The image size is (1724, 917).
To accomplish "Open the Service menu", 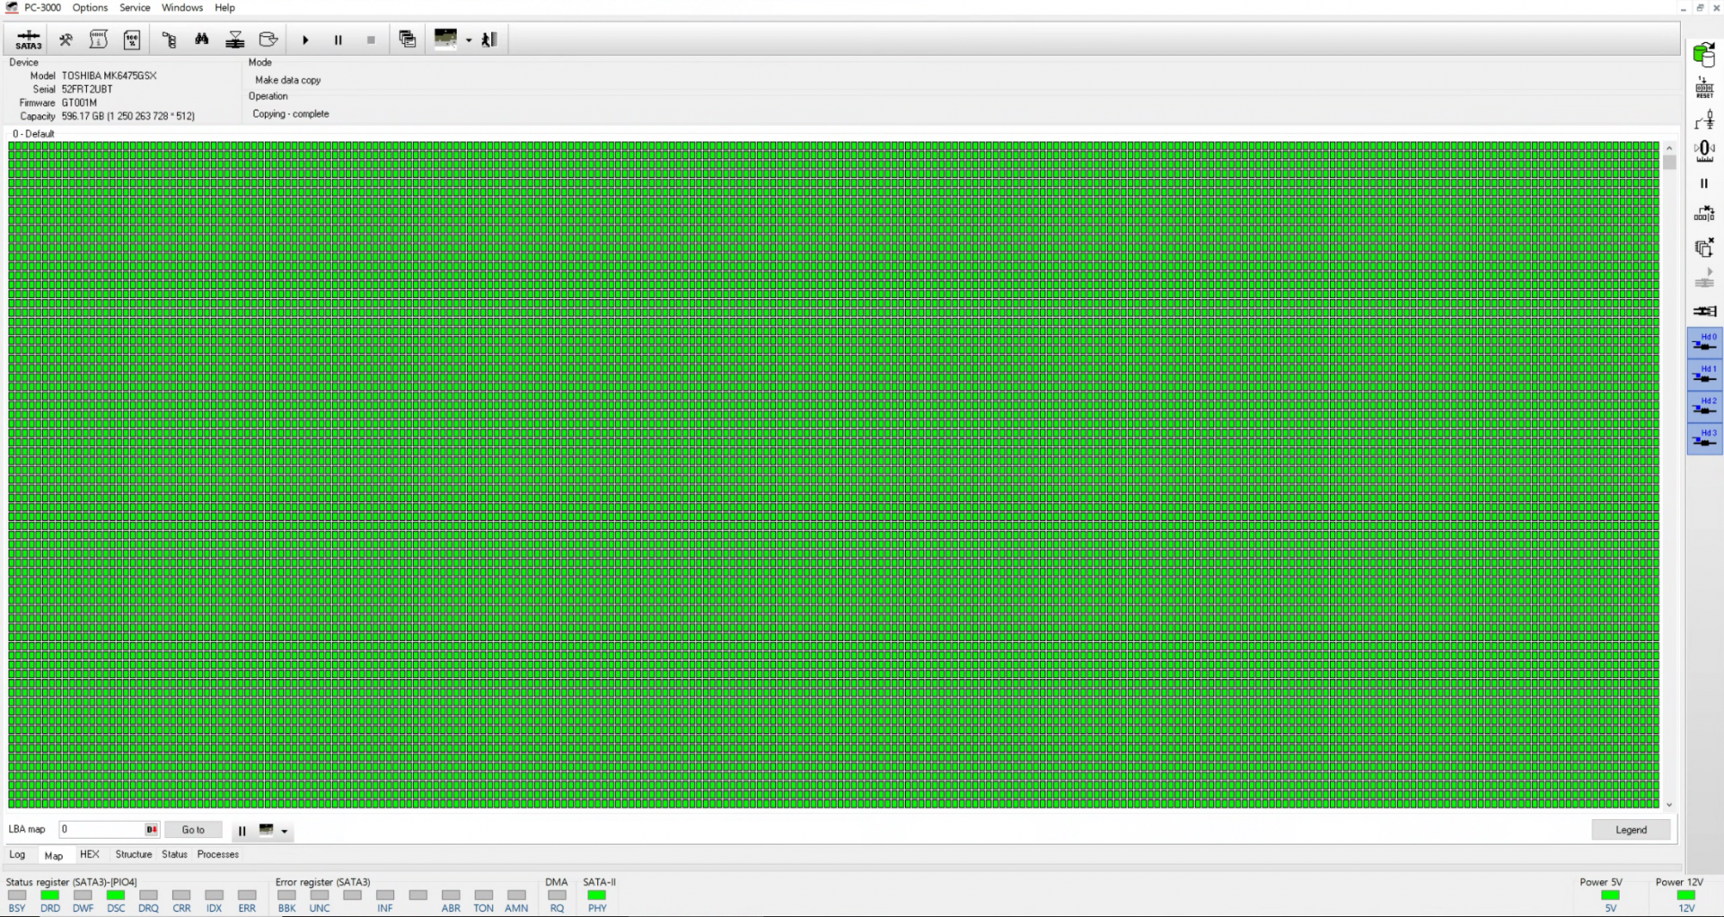I will (x=135, y=8).
